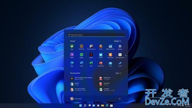Image resolution: width=192 pixels, height=108 pixels.
Task: Open the Syllabus document
Action: click(x=75, y=84)
